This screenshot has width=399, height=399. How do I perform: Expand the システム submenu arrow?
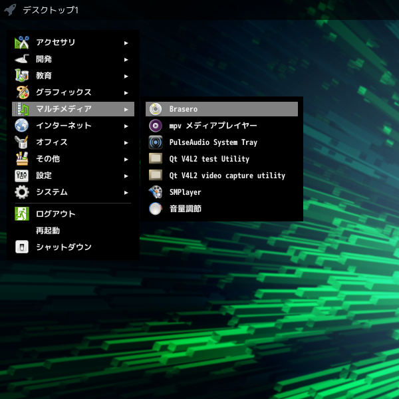126,193
